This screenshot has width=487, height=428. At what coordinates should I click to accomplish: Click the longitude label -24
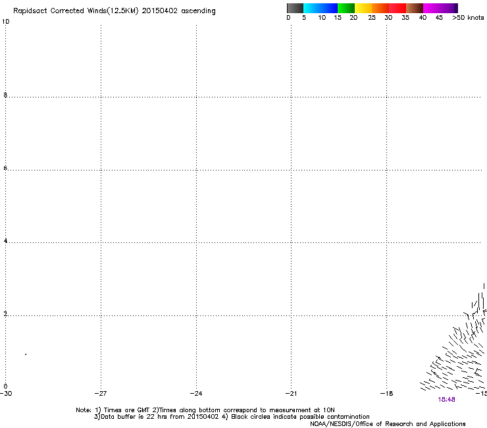(196, 394)
